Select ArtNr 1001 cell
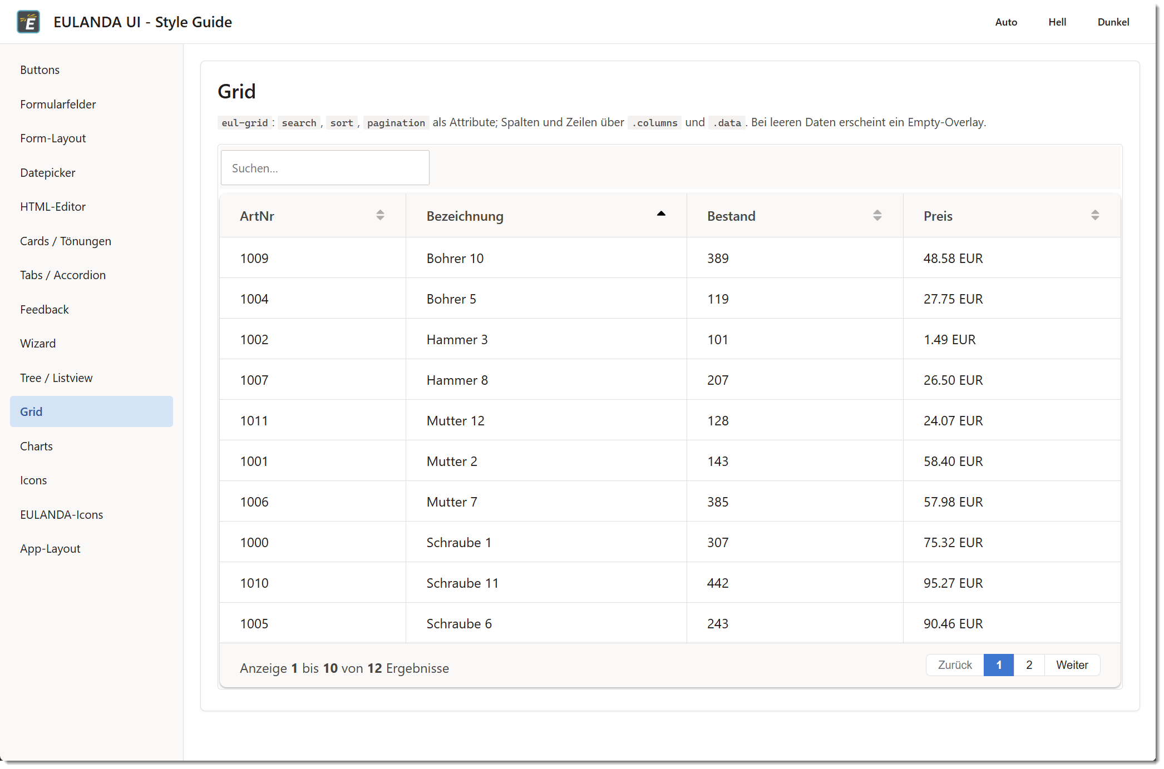Viewport: 1164px width, 769px height. [x=313, y=461]
